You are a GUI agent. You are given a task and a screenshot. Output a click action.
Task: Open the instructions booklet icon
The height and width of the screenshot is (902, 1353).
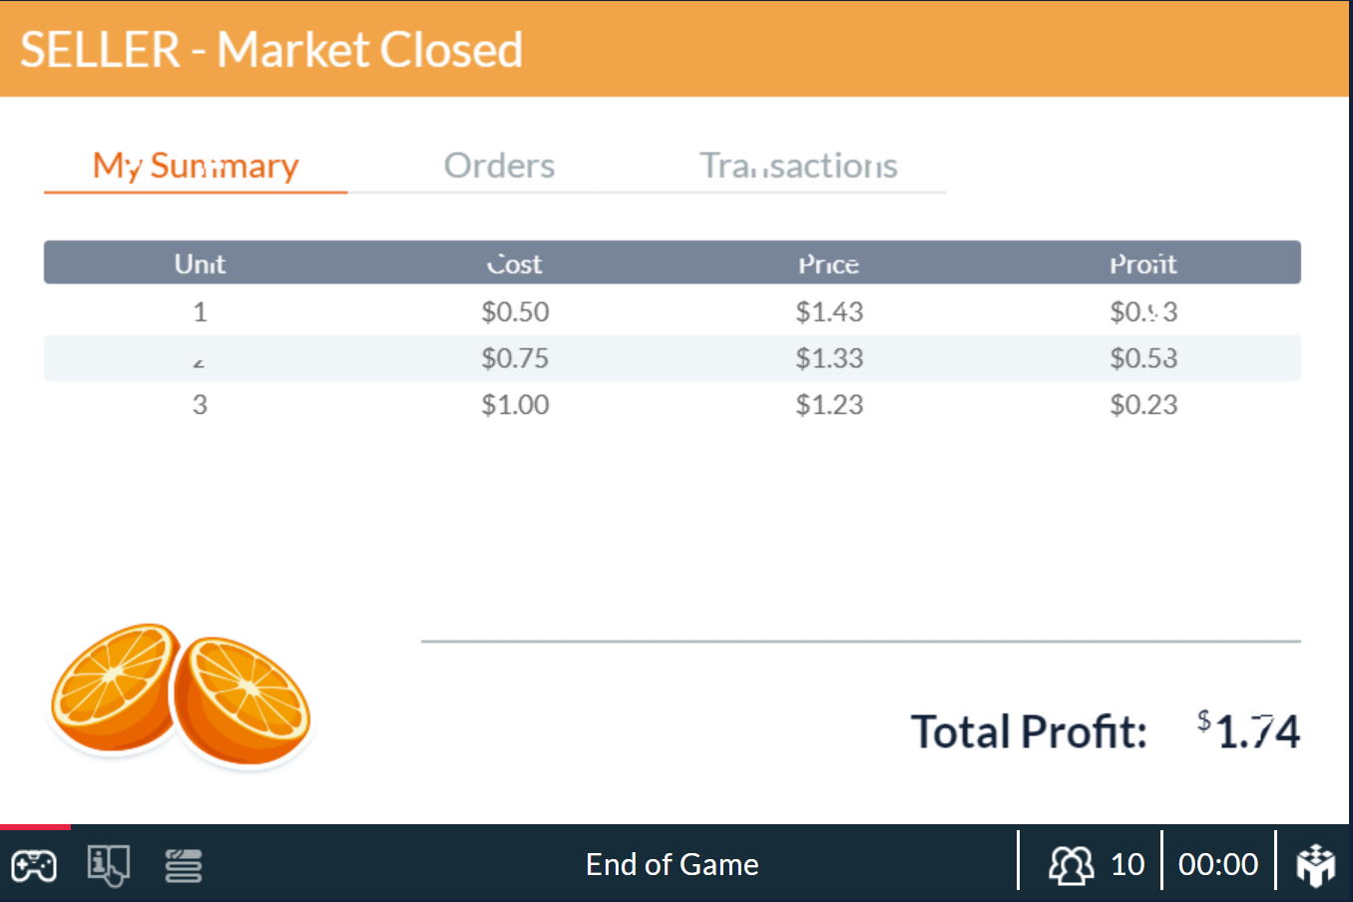click(108, 864)
